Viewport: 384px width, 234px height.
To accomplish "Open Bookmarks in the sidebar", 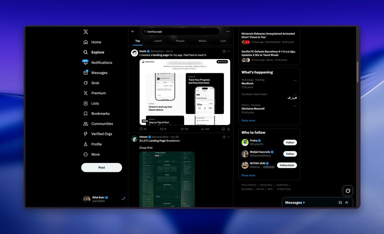I will coord(96,113).
